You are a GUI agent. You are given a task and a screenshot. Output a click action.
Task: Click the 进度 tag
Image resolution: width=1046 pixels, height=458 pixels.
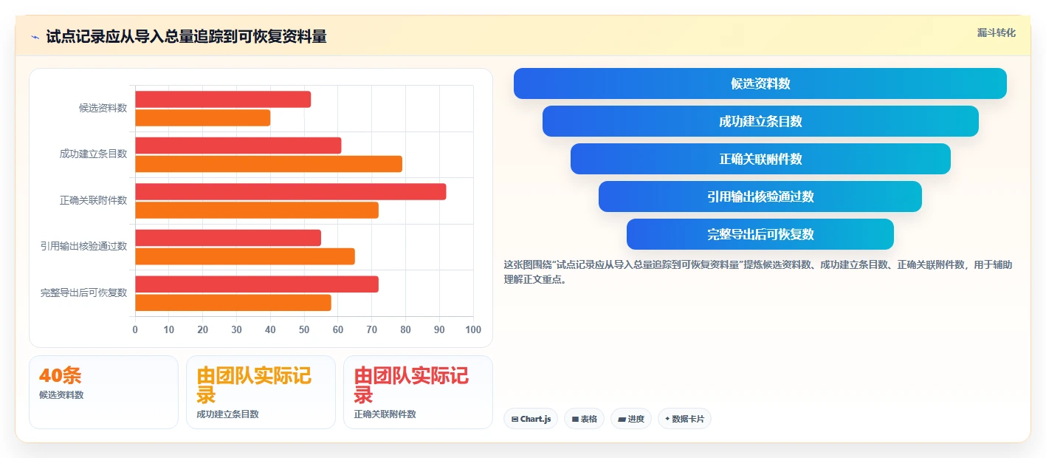tap(631, 419)
